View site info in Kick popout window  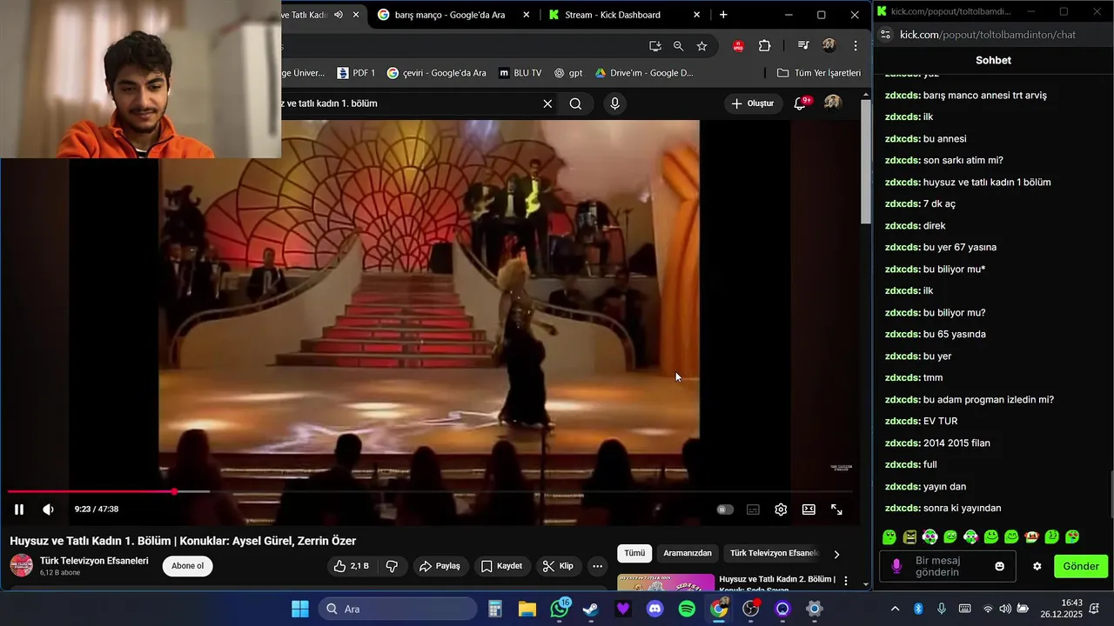point(886,35)
